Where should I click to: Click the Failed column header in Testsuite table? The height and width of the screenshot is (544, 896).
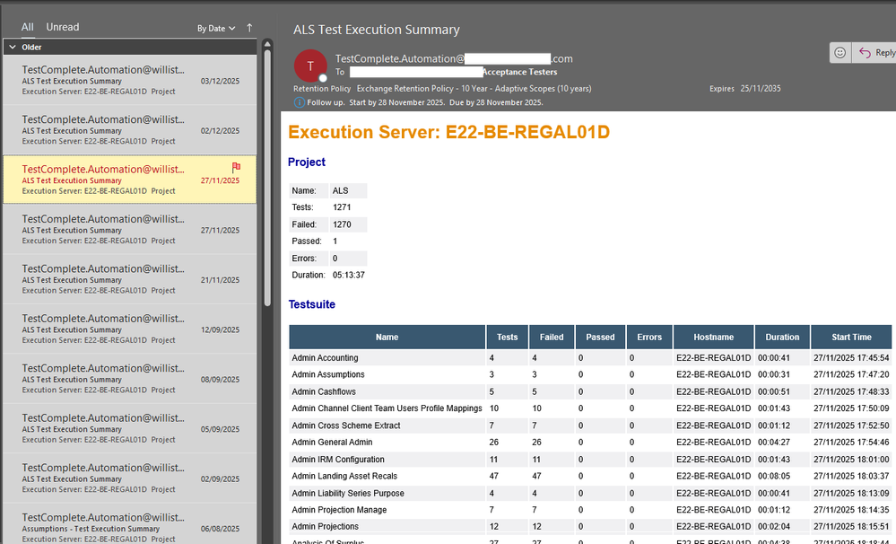point(552,338)
